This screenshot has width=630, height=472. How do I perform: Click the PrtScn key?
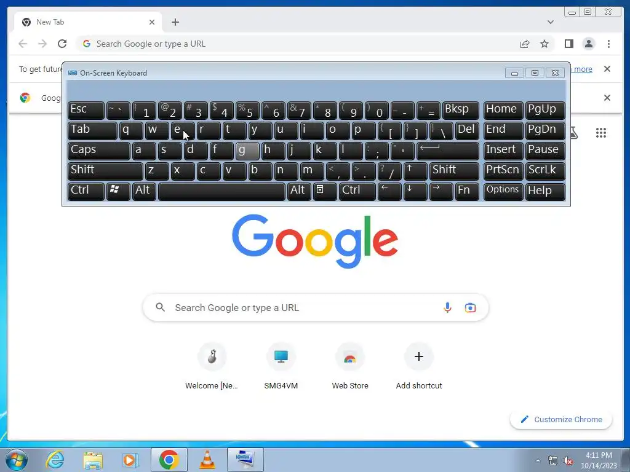pyautogui.click(x=503, y=171)
